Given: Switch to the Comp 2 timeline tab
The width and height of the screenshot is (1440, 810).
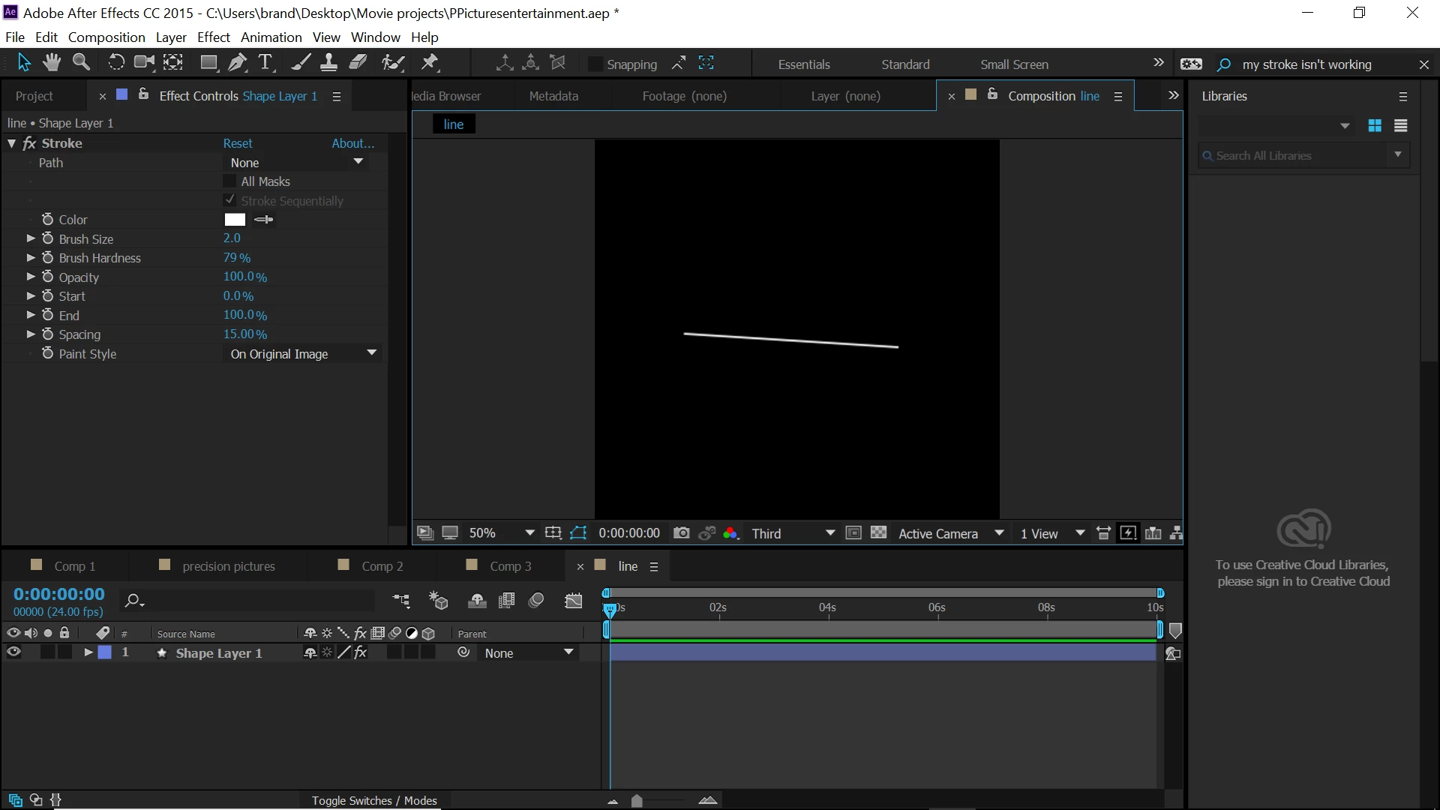Looking at the screenshot, I should (x=382, y=566).
